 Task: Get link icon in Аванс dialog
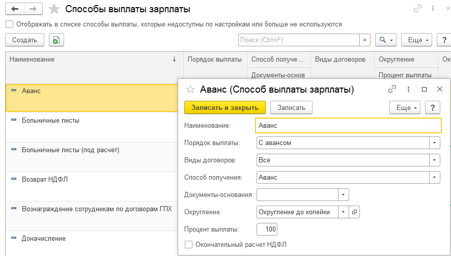(x=392, y=89)
